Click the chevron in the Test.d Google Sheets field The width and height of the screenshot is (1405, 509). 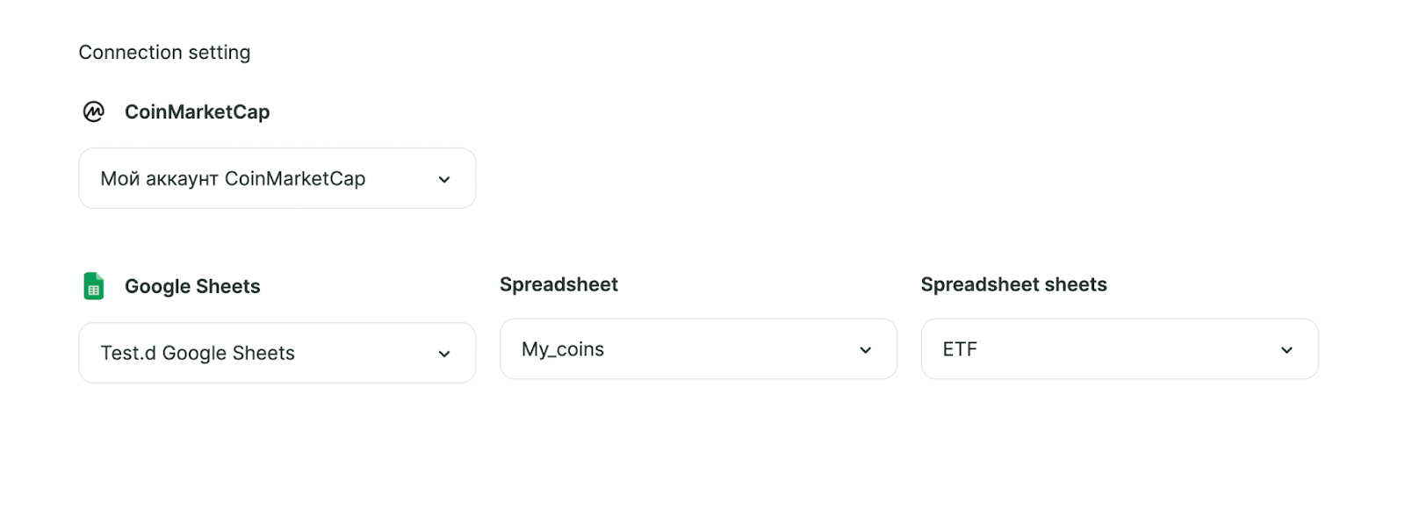(x=444, y=354)
